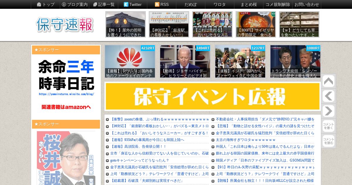The width and height of the screenshot is (352, 185).
Task: Click the left arrow previous button
Action: 329,96
